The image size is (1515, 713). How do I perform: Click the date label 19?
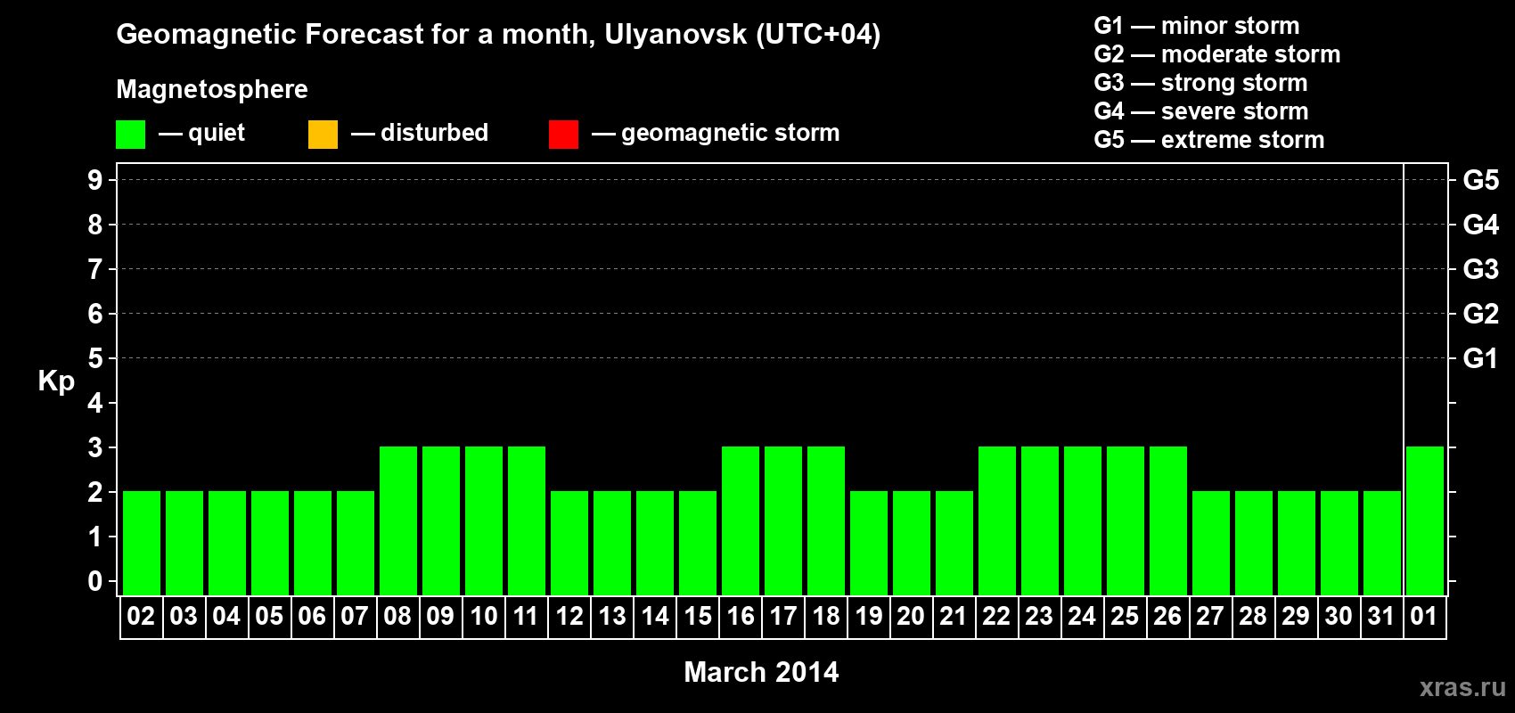coord(868,617)
